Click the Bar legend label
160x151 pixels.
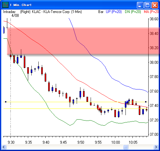pos(101,12)
